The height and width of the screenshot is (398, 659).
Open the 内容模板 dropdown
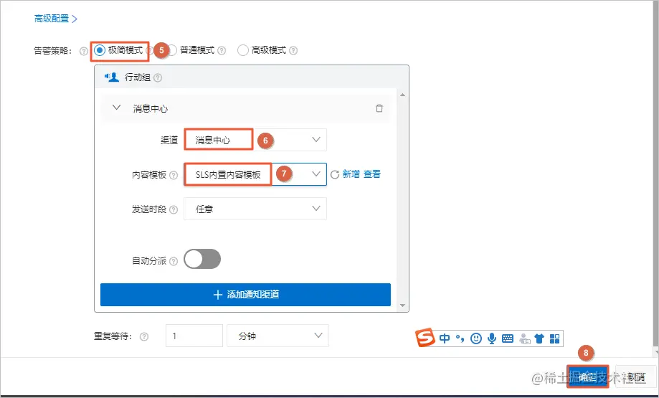tap(255, 174)
